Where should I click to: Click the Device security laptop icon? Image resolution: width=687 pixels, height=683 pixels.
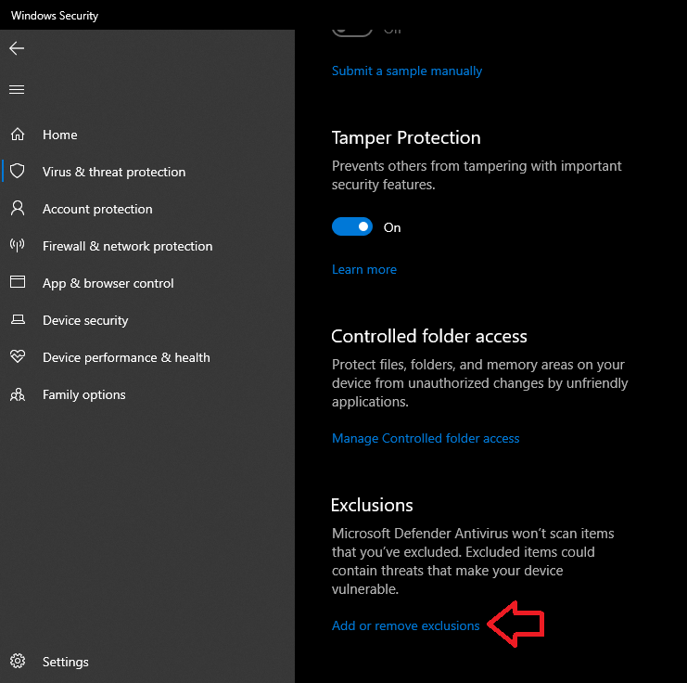(17, 320)
